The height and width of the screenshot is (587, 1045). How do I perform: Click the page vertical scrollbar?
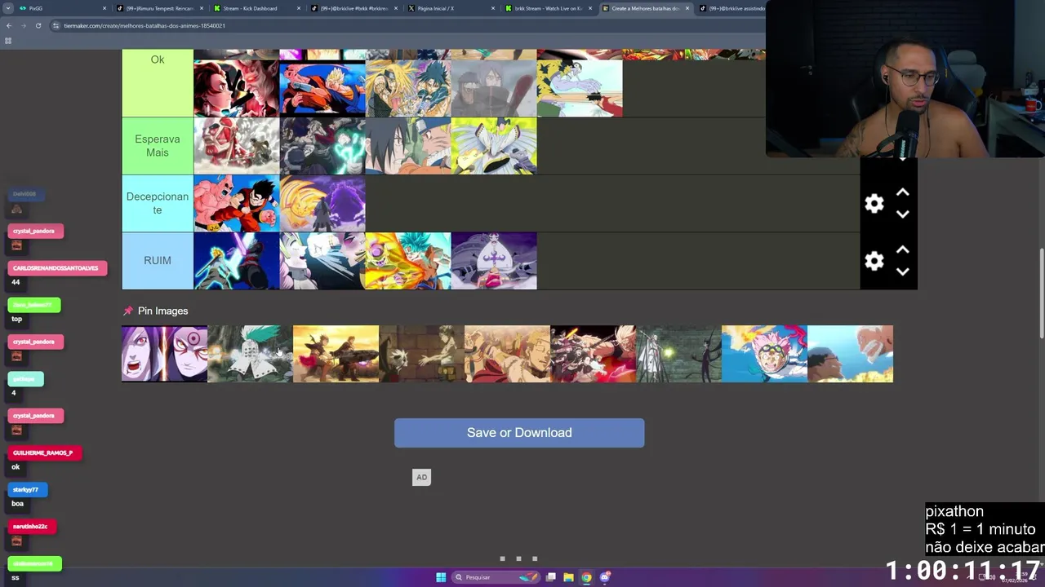(1041, 293)
